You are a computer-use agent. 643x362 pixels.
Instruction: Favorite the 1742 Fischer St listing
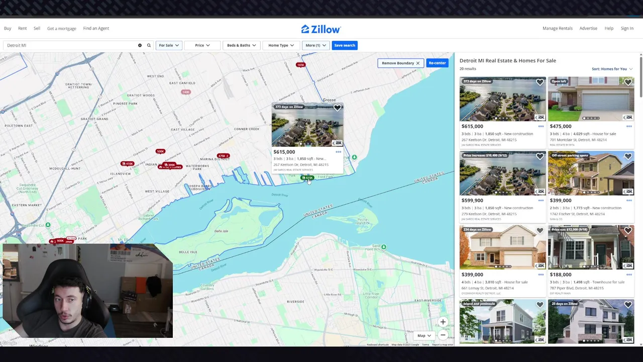628,156
